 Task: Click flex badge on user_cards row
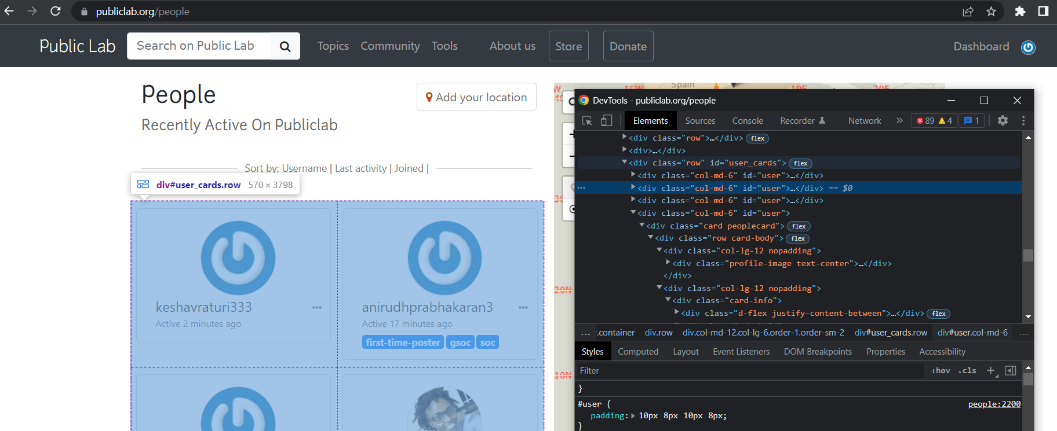(800, 163)
